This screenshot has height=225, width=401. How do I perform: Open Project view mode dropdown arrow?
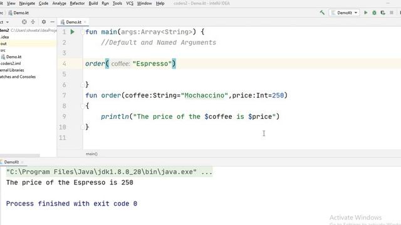click(x=8, y=22)
